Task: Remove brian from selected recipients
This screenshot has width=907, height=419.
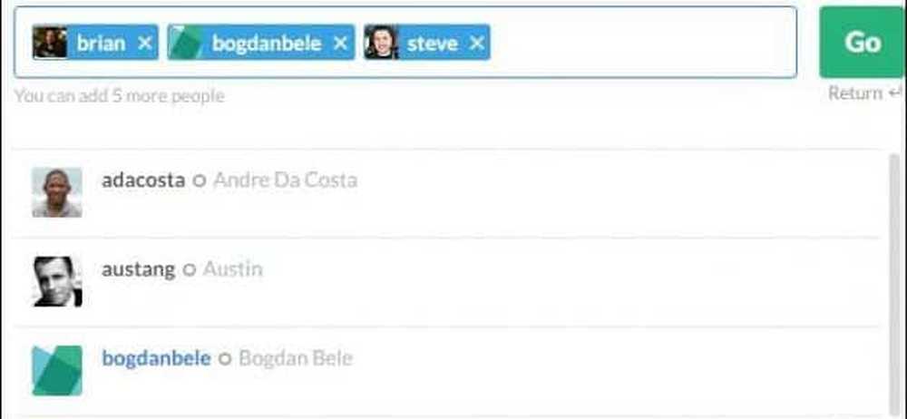Action: point(145,43)
